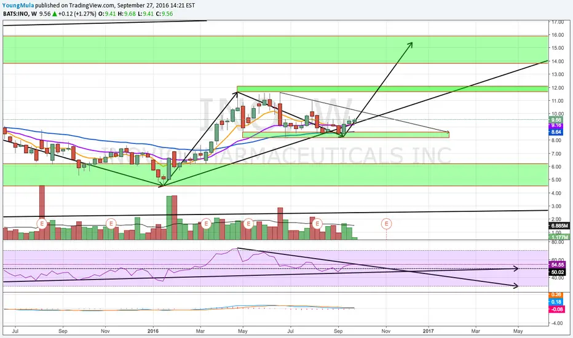Click the earnings marker near August 2016
Image resolution: width=573 pixels, height=338 pixels.
coord(317,223)
